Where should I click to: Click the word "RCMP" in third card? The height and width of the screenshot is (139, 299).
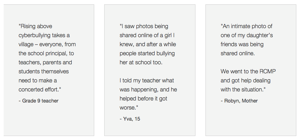(x=268, y=71)
